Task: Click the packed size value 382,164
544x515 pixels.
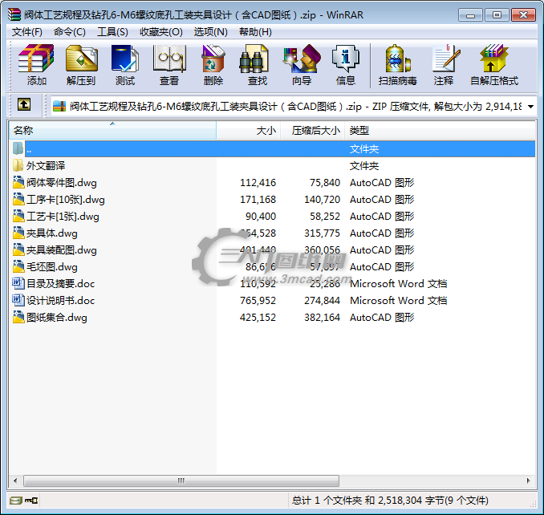Action: point(322,318)
